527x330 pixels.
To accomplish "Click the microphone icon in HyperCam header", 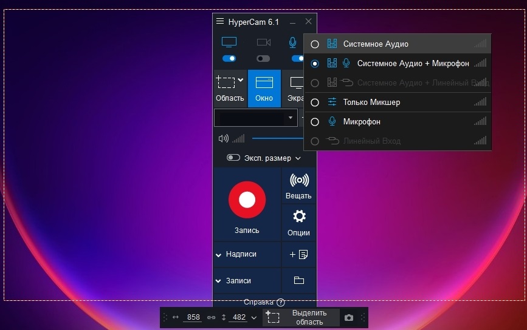I will pos(293,42).
